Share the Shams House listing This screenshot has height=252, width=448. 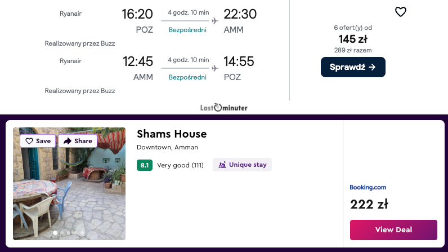[78, 141]
